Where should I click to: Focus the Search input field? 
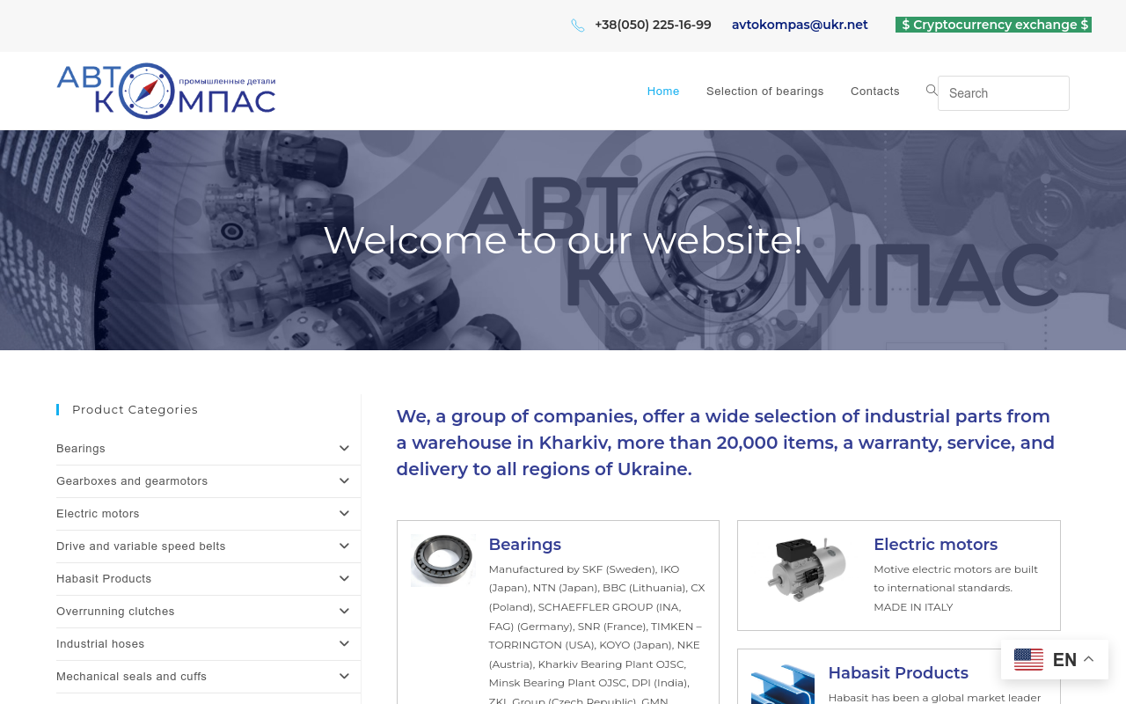[1004, 93]
